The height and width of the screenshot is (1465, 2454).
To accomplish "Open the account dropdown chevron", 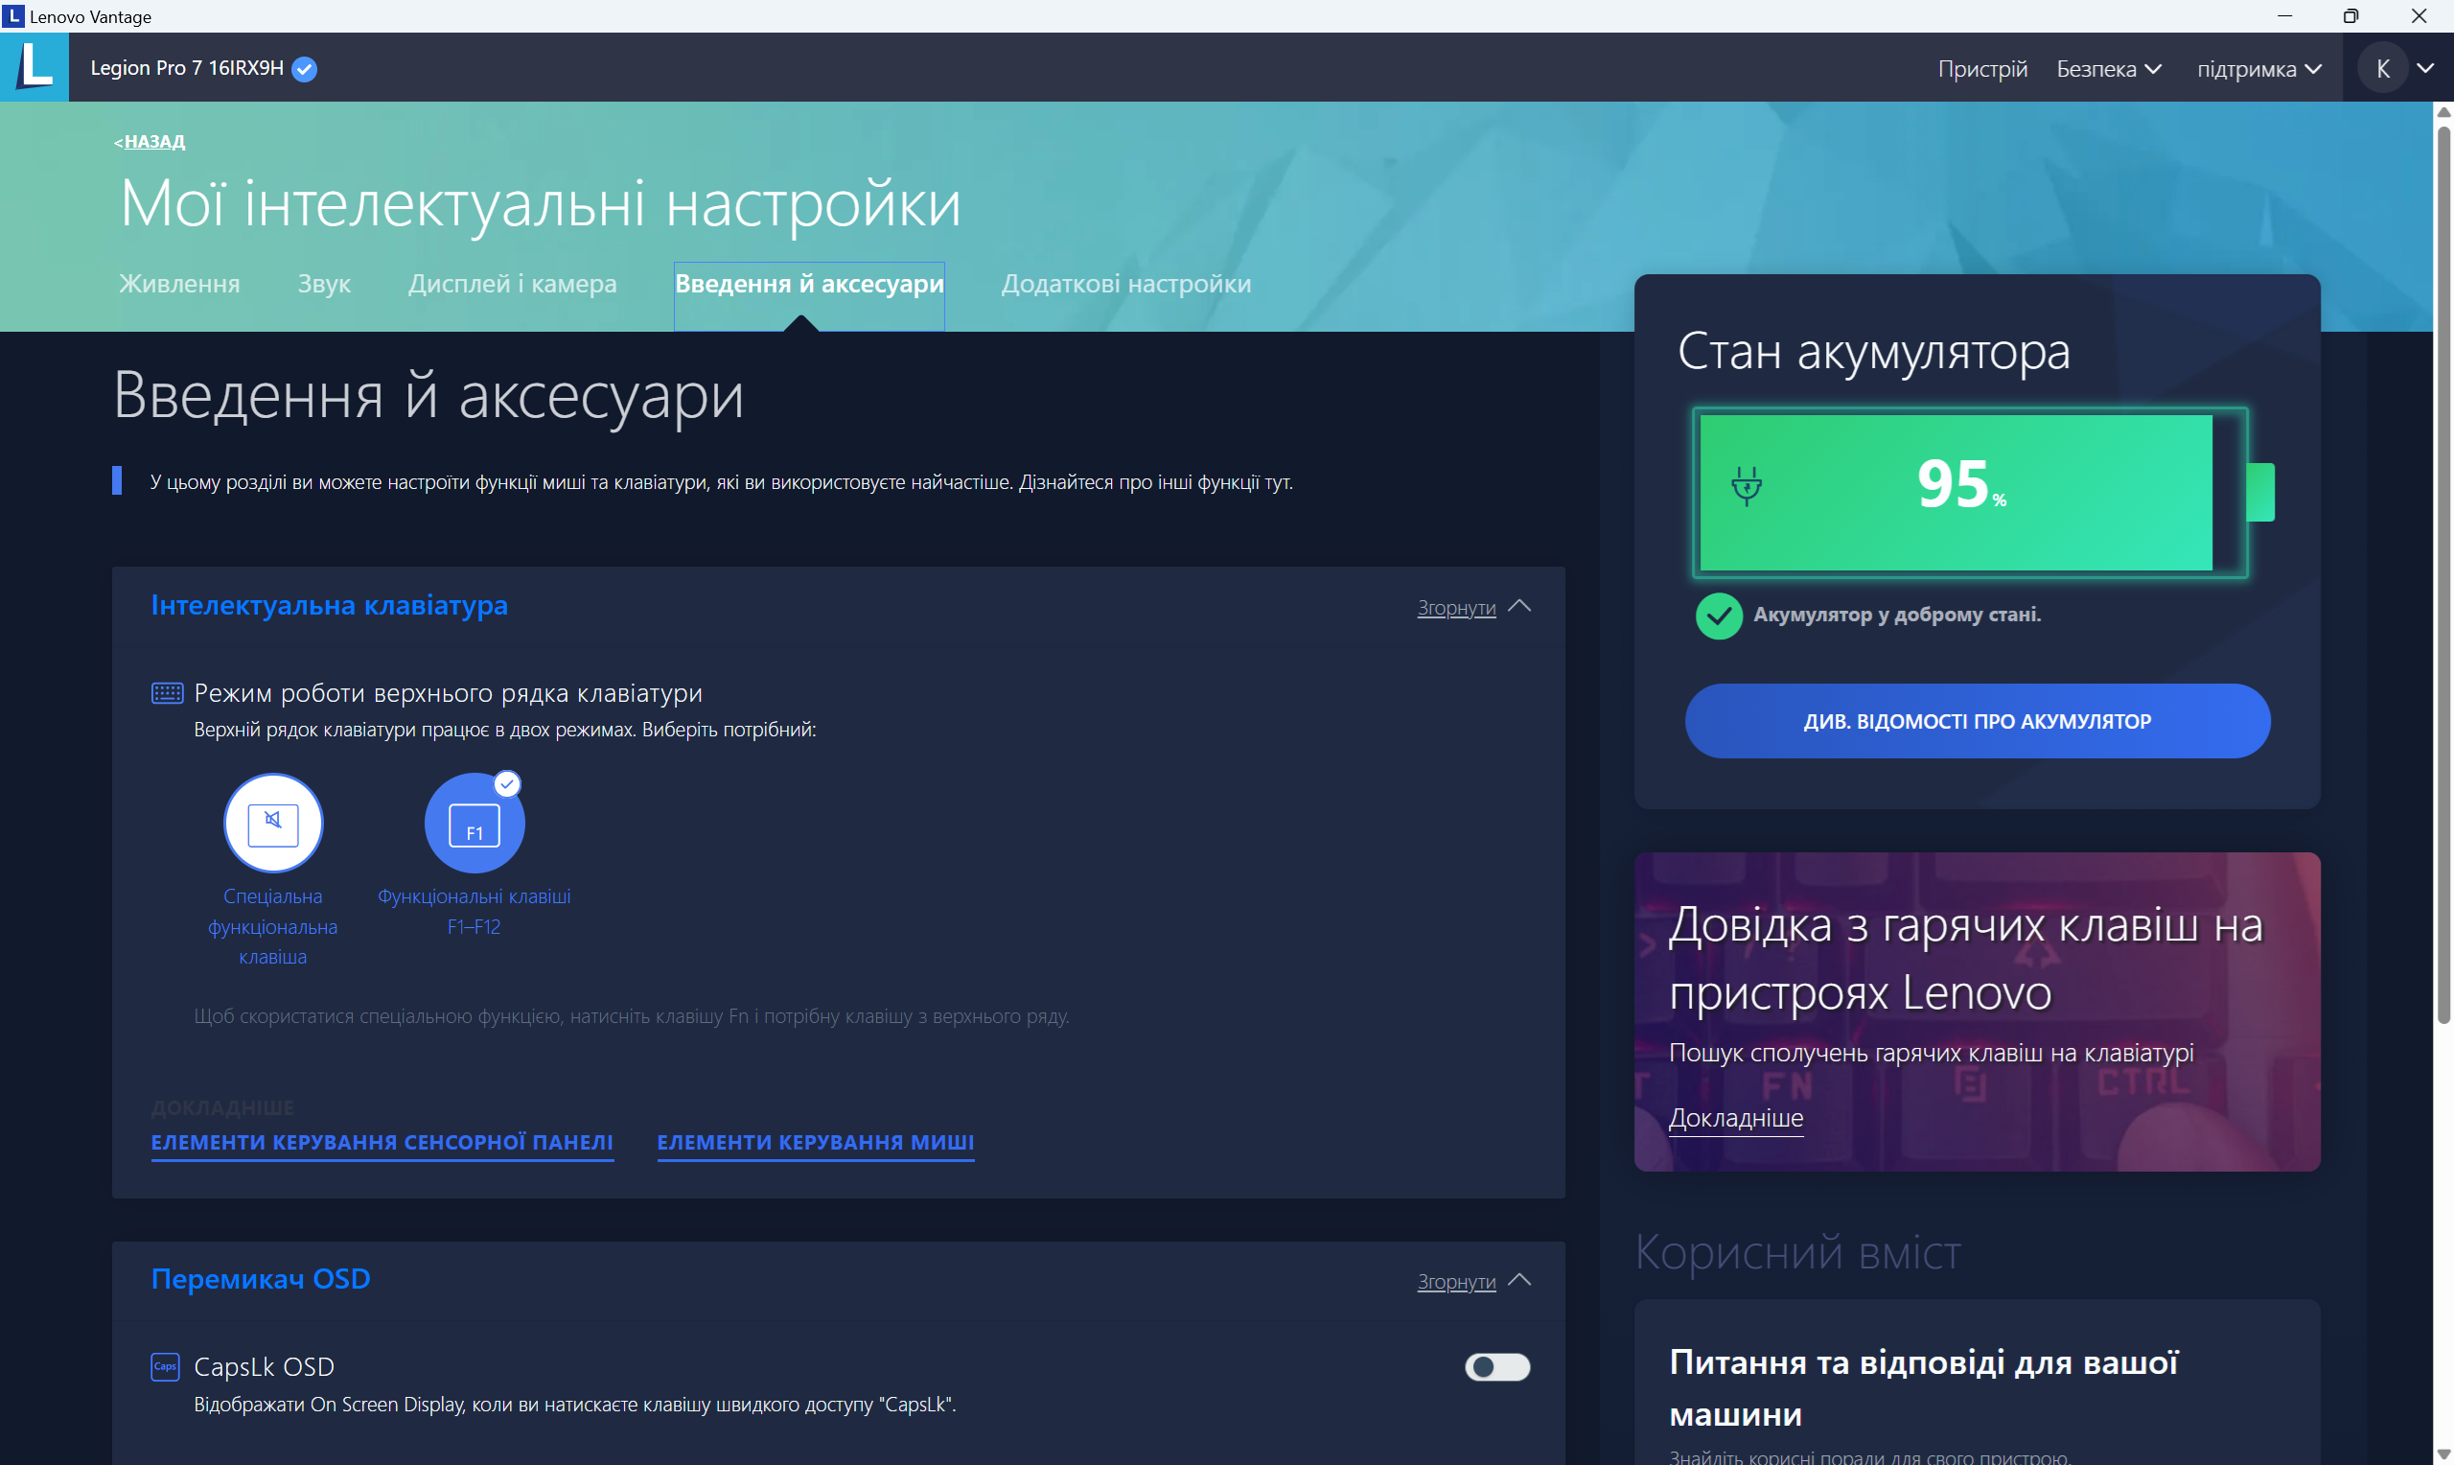I will tap(2424, 69).
